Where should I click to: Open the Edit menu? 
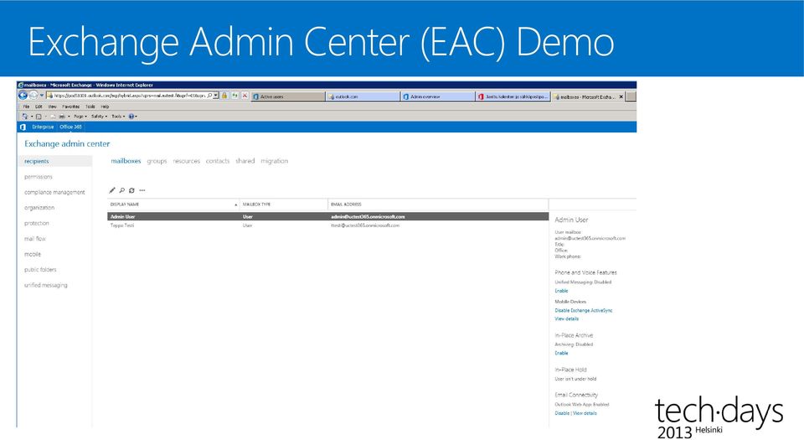[39, 106]
